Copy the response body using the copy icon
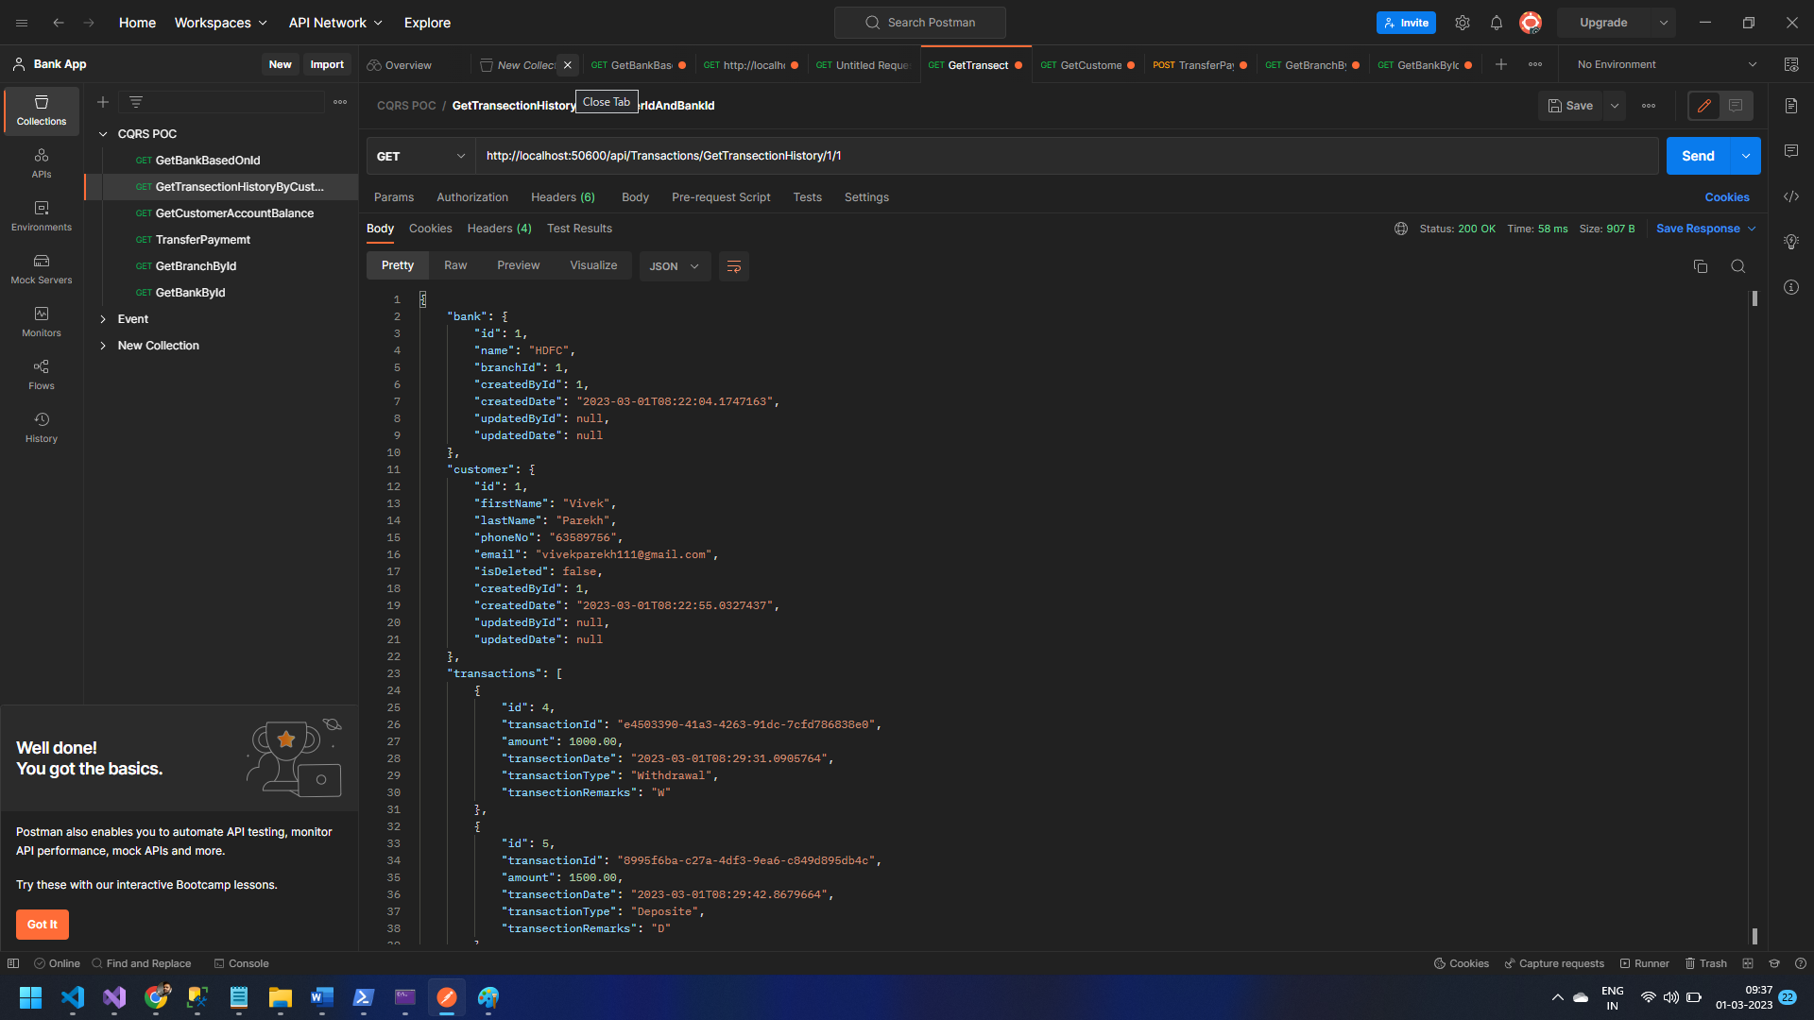The image size is (1814, 1020). (x=1701, y=266)
